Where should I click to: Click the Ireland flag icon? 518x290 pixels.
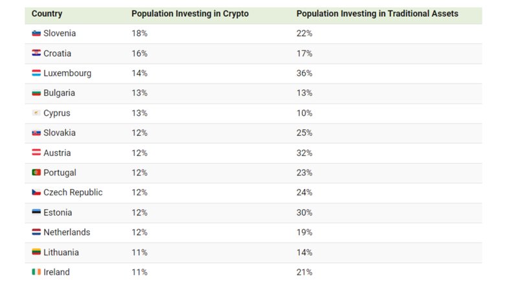[x=36, y=272]
